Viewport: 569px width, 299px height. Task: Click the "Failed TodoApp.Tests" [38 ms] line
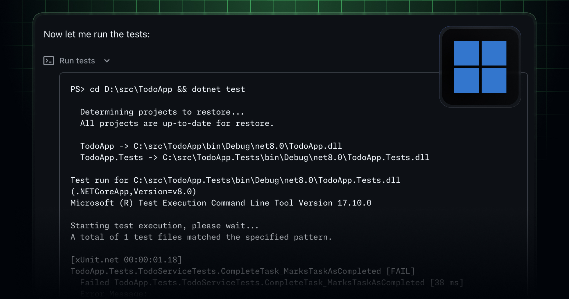click(272, 282)
